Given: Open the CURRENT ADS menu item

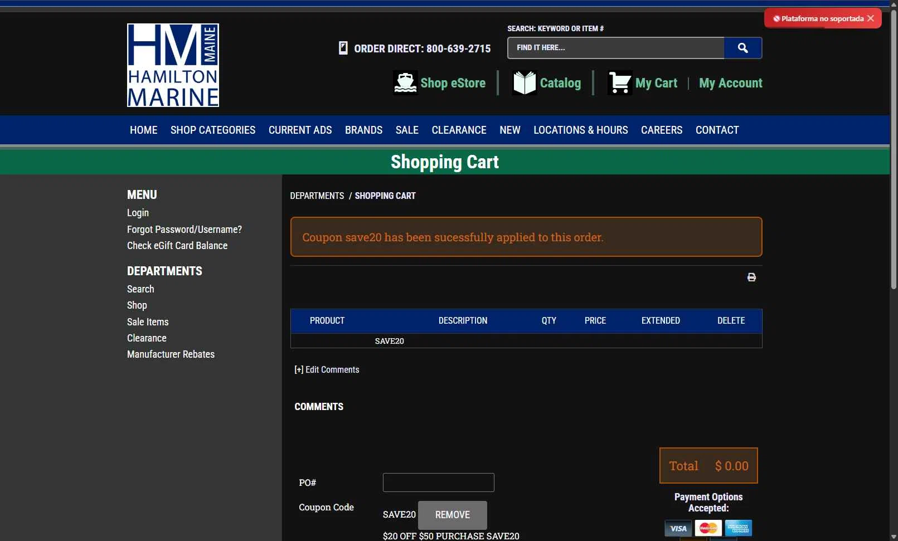Looking at the screenshot, I should [300, 130].
